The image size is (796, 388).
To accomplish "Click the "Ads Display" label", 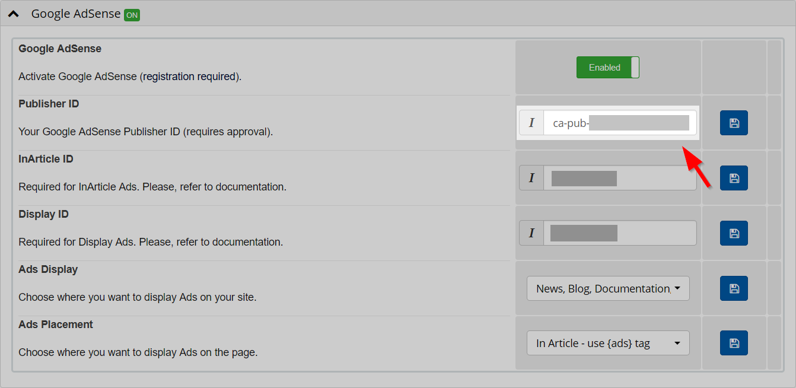I will point(48,269).
